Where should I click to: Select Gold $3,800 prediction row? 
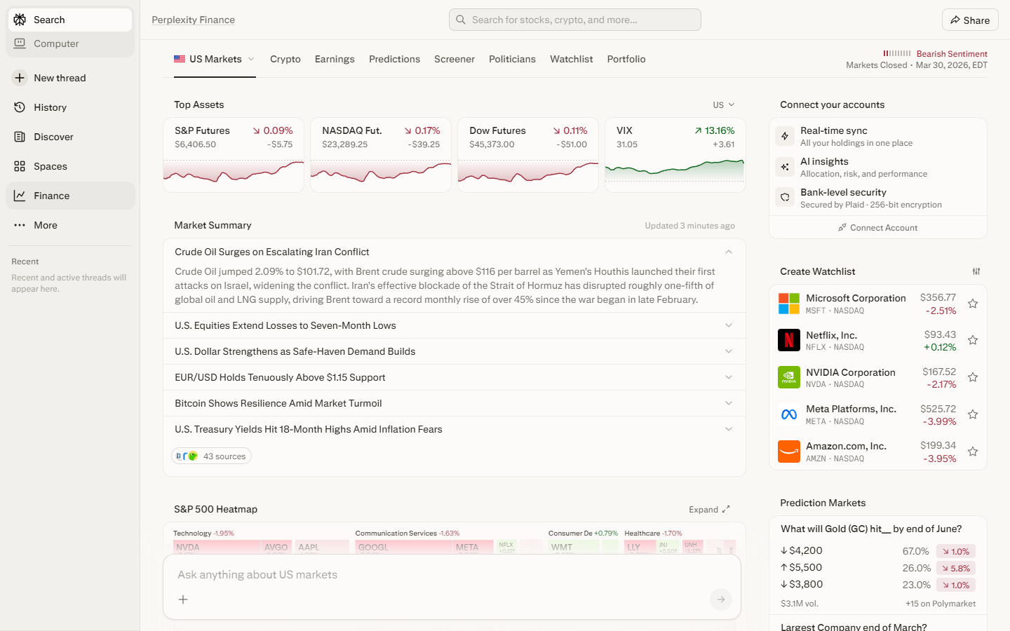[878, 585]
